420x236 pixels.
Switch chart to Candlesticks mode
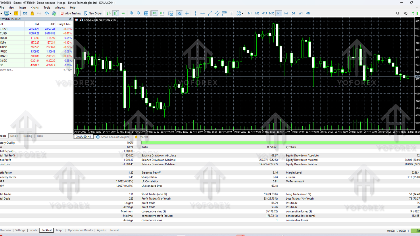point(116,13)
